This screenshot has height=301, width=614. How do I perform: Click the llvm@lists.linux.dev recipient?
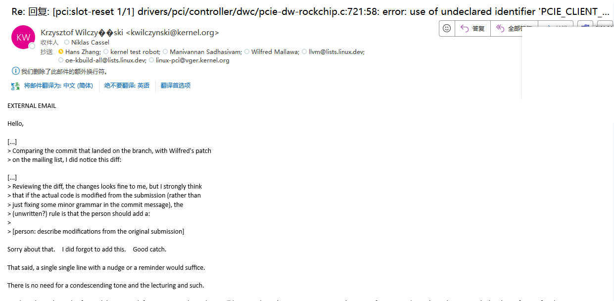point(336,51)
